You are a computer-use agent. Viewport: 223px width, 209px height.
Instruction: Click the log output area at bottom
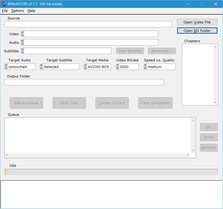tap(111, 194)
